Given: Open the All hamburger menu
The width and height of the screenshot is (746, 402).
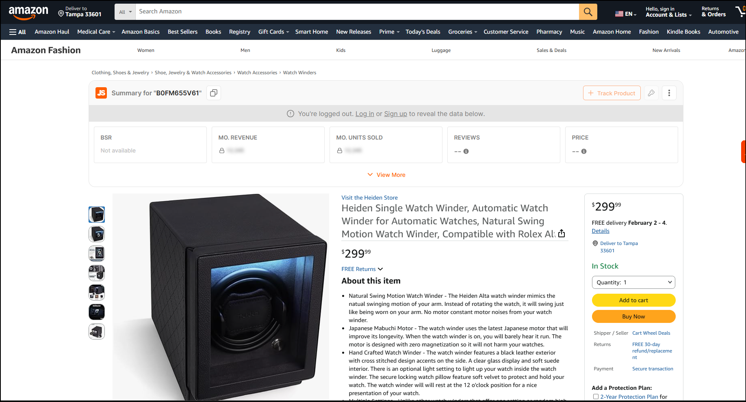Looking at the screenshot, I should [x=17, y=32].
